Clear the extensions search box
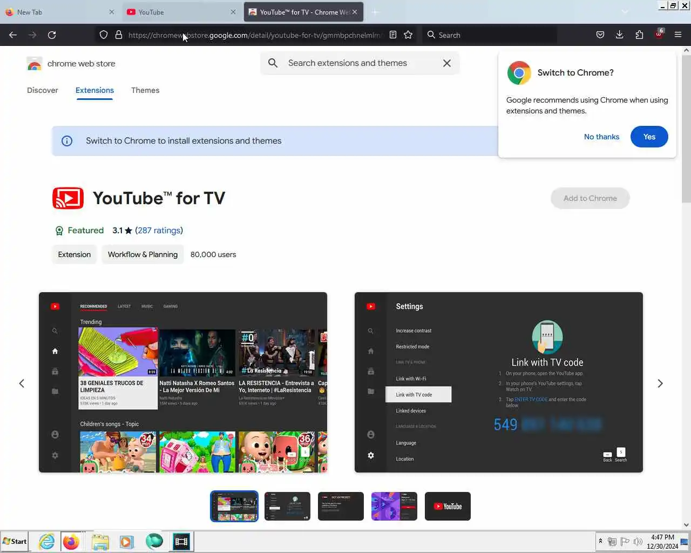 click(447, 63)
